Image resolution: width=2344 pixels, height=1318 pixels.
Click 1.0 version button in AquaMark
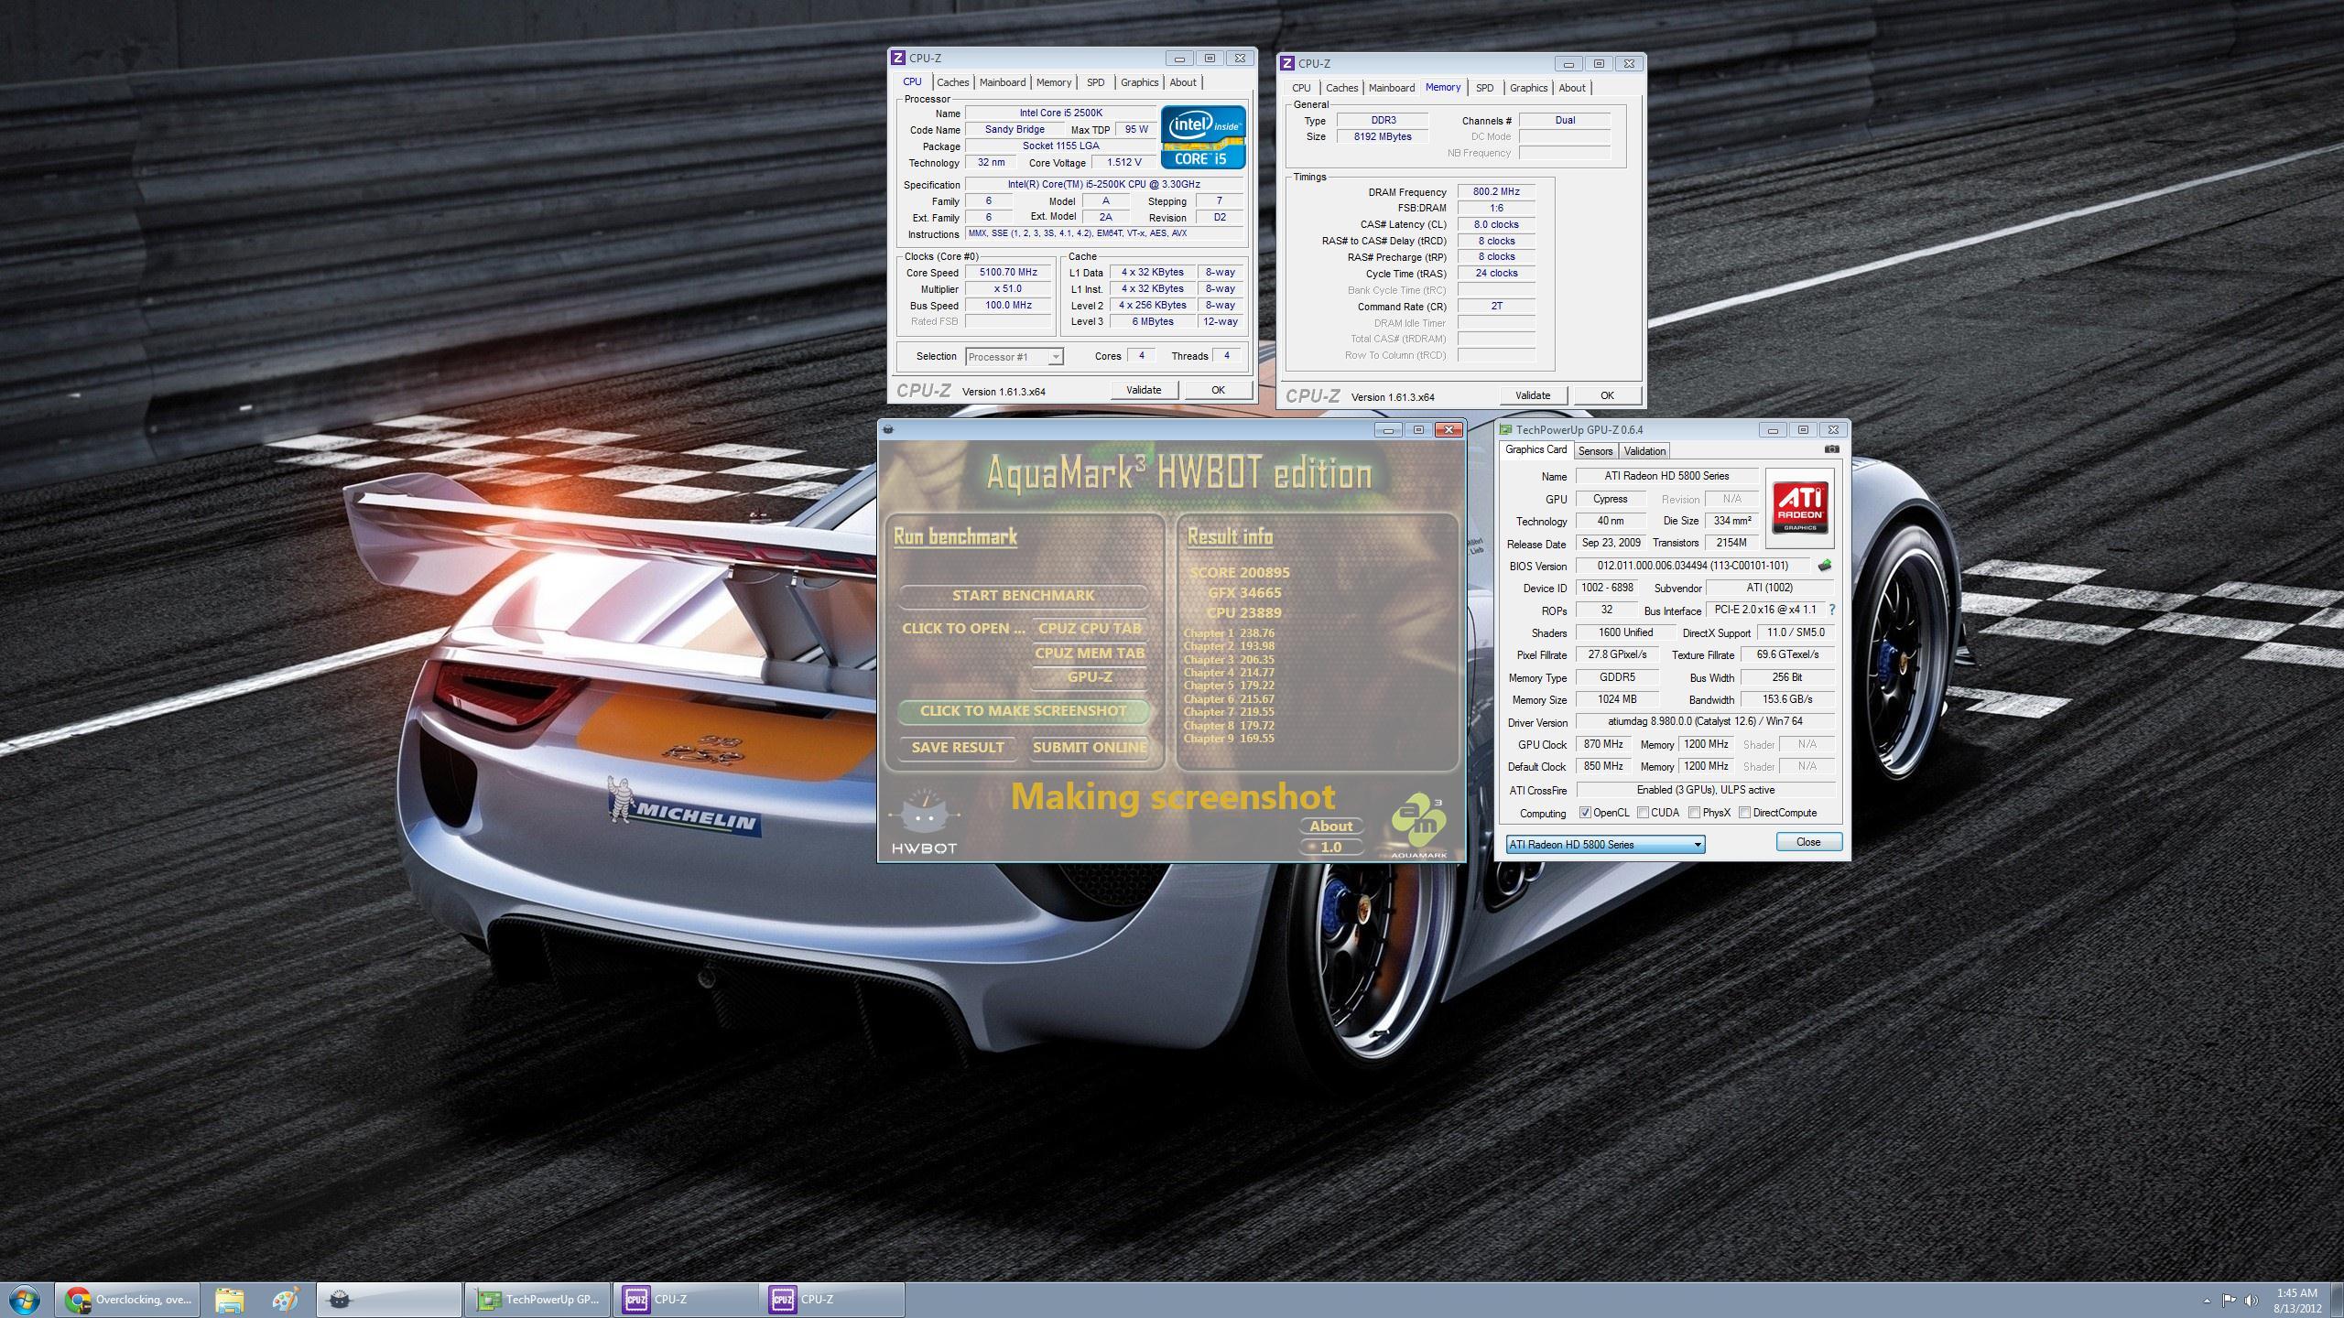(1330, 848)
